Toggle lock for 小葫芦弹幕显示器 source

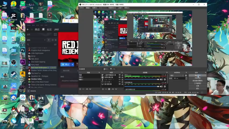[x=123, y=75]
